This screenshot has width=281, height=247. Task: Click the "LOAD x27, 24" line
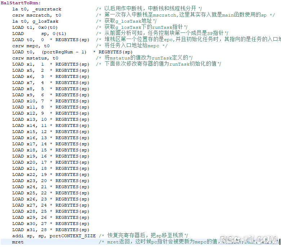[x=51, y=205]
